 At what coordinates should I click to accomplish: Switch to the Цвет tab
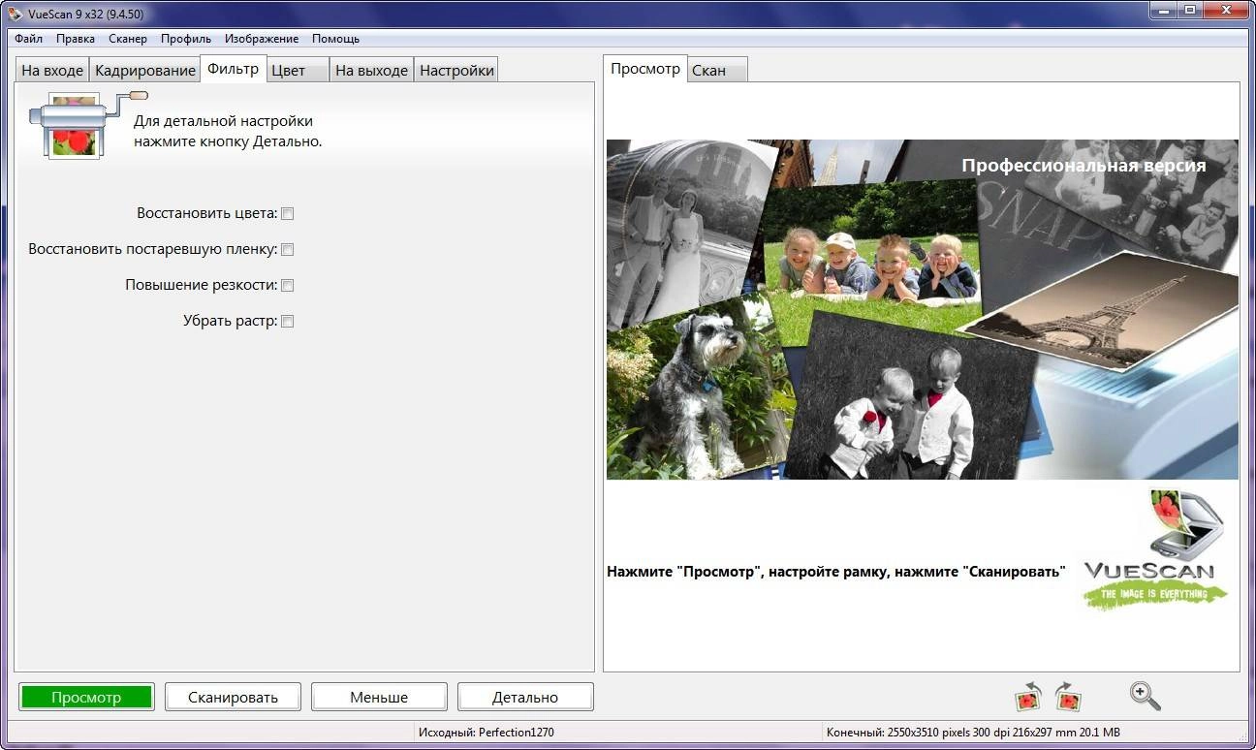click(x=298, y=70)
